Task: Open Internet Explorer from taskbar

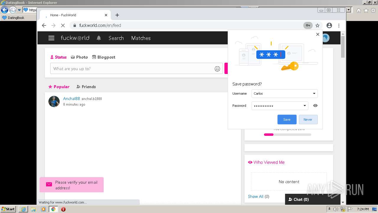Action: tap(24, 209)
